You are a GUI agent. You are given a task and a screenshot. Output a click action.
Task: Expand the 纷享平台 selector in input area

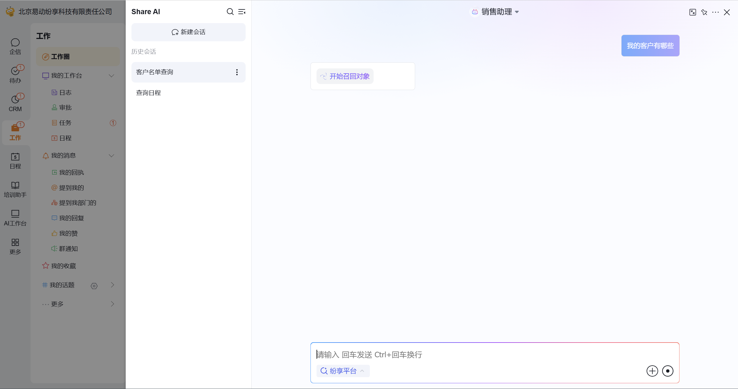(x=342, y=371)
